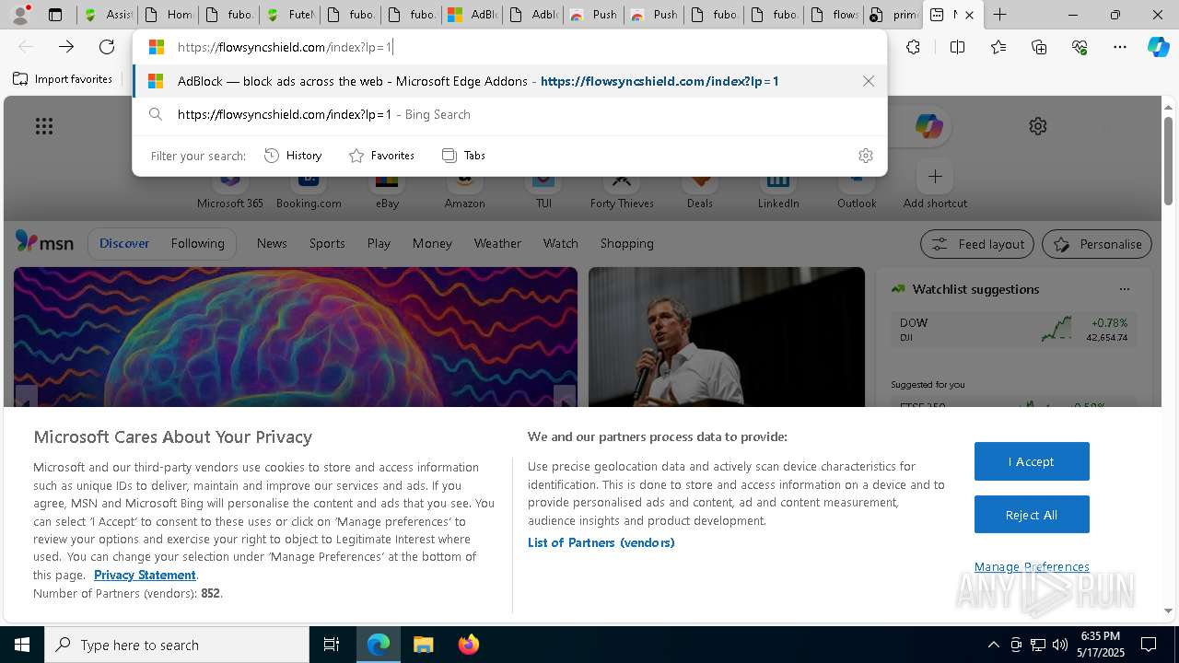Open File Explorer from the taskbar
Image resolution: width=1179 pixels, height=663 pixels.
[423, 645]
